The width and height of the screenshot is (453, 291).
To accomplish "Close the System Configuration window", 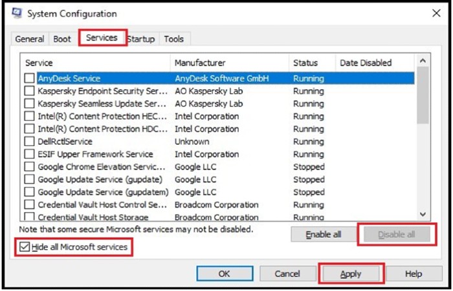I will click(436, 13).
